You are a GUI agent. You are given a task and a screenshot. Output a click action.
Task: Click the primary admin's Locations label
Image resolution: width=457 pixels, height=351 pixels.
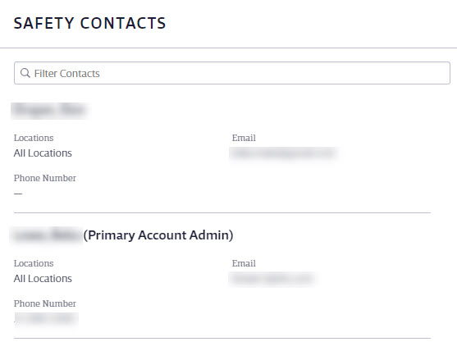(34, 263)
